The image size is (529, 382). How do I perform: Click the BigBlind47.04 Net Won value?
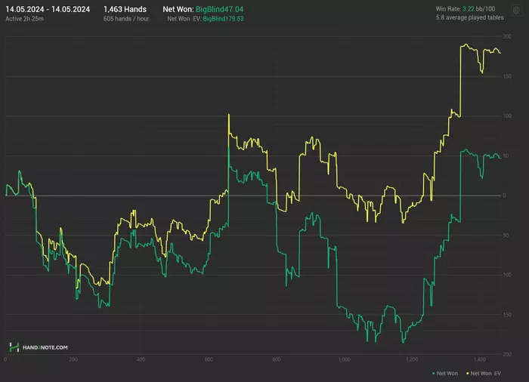click(x=225, y=9)
